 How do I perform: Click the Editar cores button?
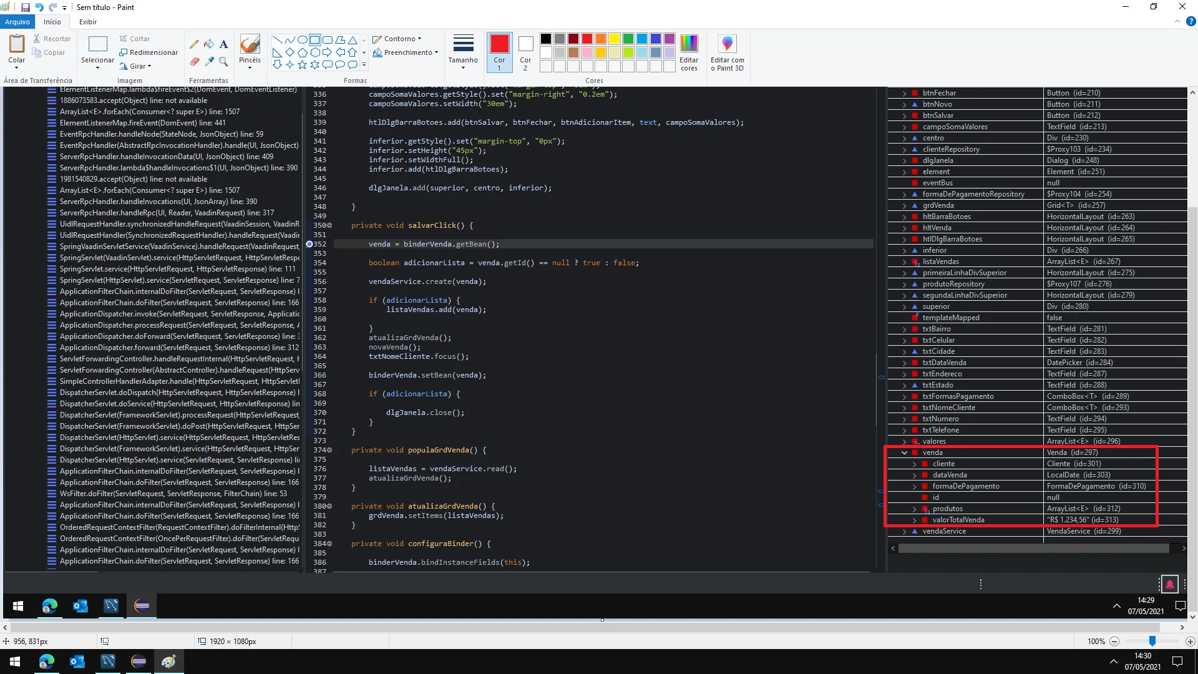[689, 52]
